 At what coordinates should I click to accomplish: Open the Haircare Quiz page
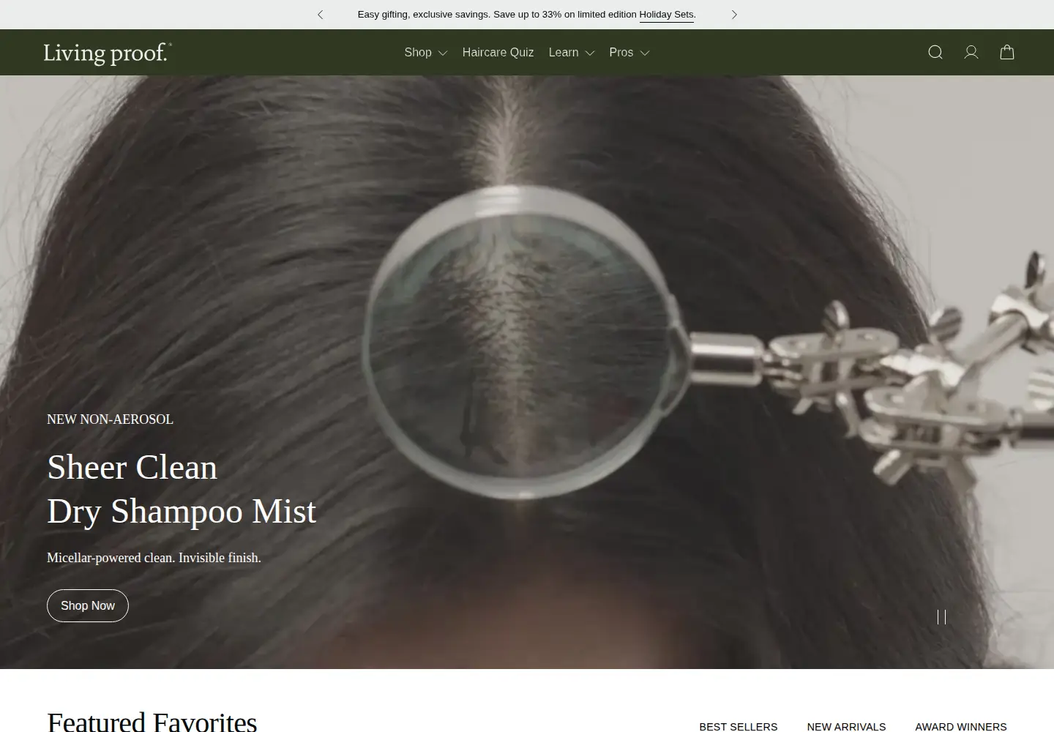pos(498,53)
